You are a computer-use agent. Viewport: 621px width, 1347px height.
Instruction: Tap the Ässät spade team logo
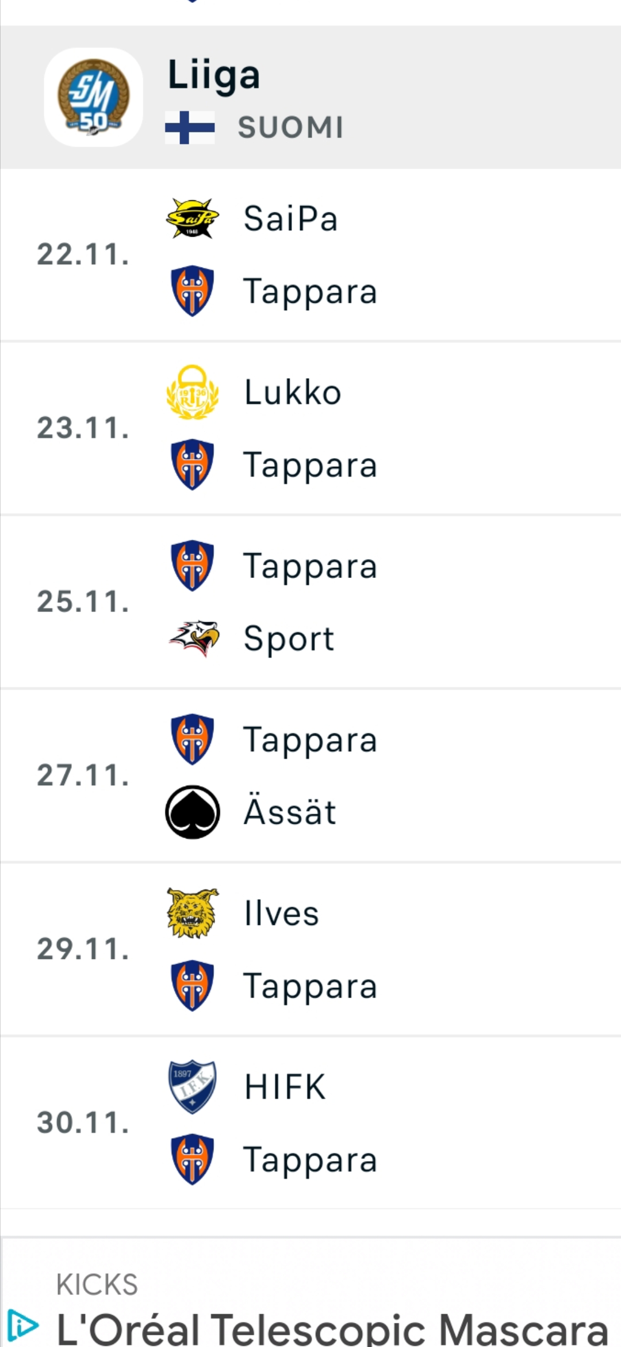[193, 812]
